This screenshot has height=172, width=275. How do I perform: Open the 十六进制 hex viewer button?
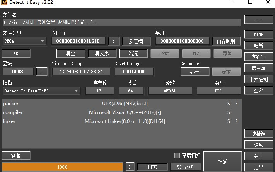pyautogui.click(x=259, y=79)
